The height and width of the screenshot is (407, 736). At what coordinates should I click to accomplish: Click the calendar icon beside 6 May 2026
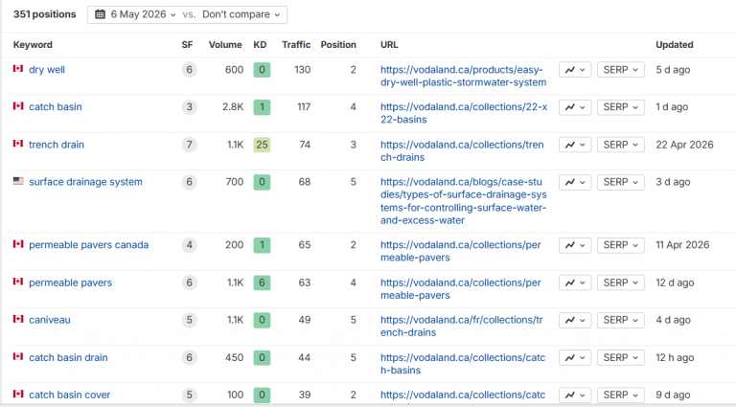pyautogui.click(x=100, y=14)
